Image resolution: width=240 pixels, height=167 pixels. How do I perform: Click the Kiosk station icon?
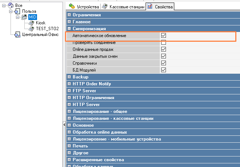click(31, 23)
